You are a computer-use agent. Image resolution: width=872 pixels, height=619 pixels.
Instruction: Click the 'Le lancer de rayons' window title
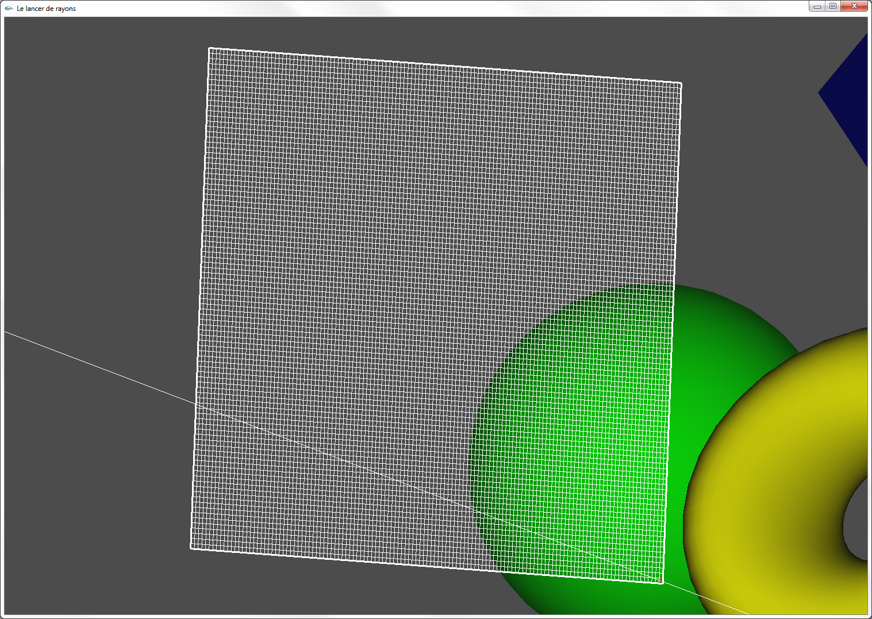pos(46,9)
